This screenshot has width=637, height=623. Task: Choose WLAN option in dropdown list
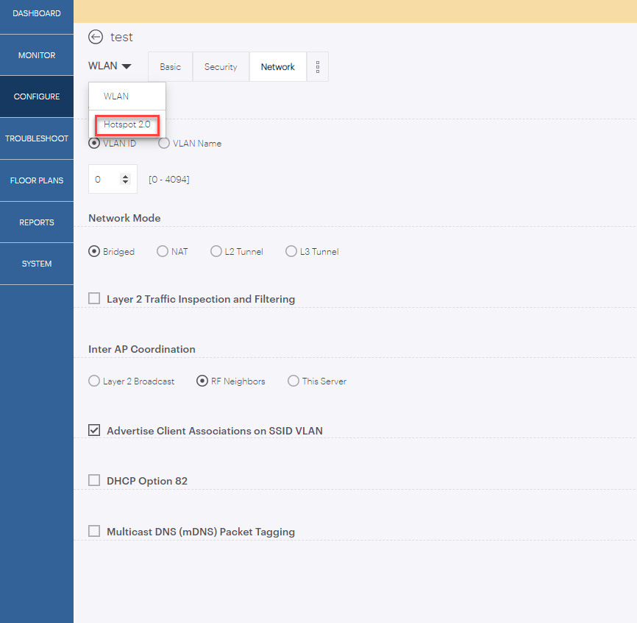pos(116,96)
